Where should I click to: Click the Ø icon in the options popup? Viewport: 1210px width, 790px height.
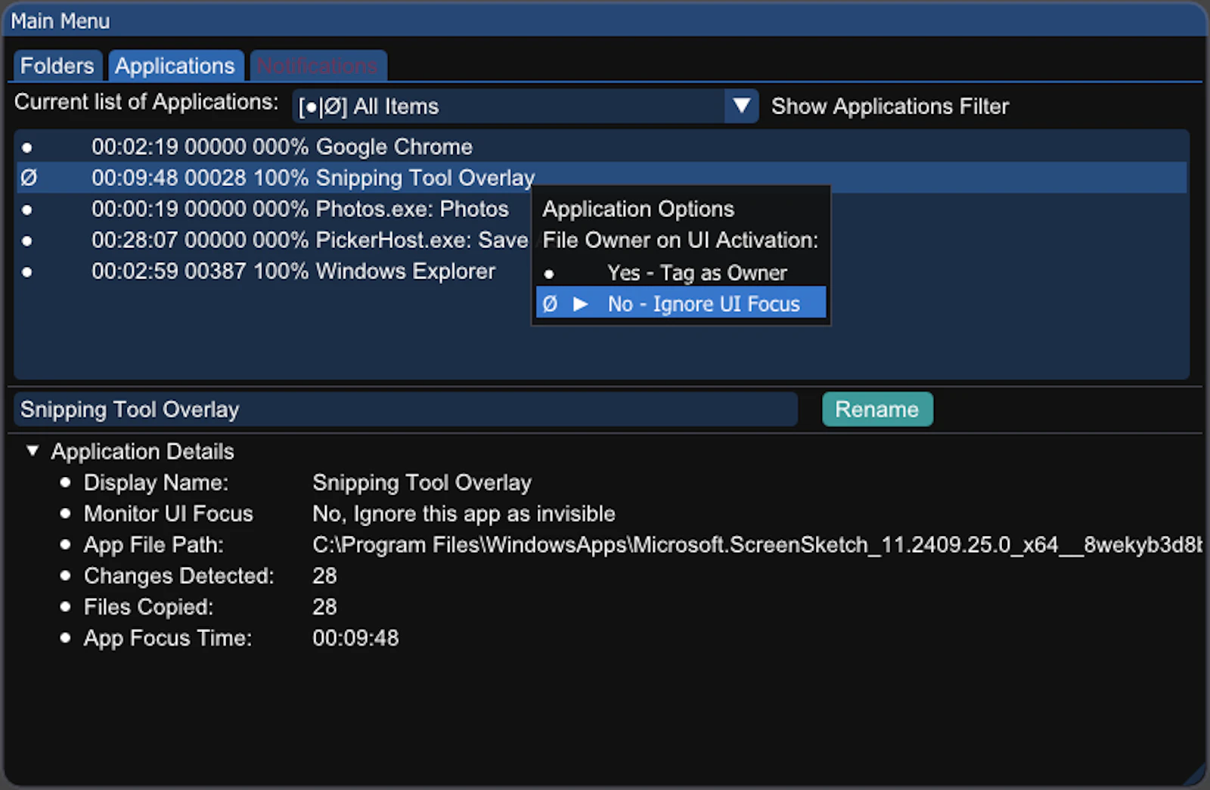(550, 304)
